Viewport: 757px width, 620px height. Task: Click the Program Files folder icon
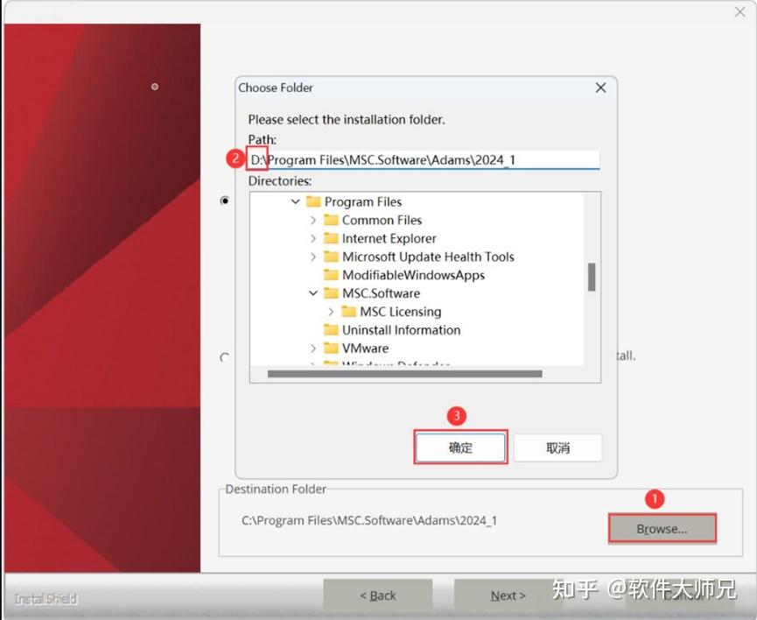coord(314,201)
